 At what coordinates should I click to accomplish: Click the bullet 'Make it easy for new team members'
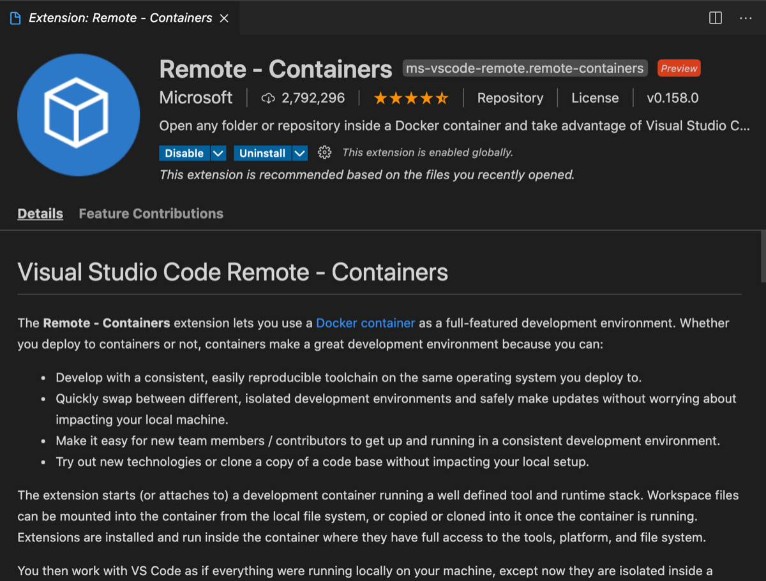(x=387, y=441)
